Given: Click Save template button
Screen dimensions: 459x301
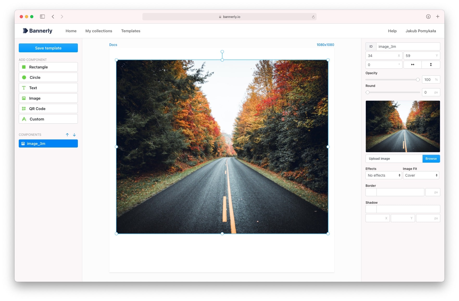Looking at the screenshot, I should 48,48.
